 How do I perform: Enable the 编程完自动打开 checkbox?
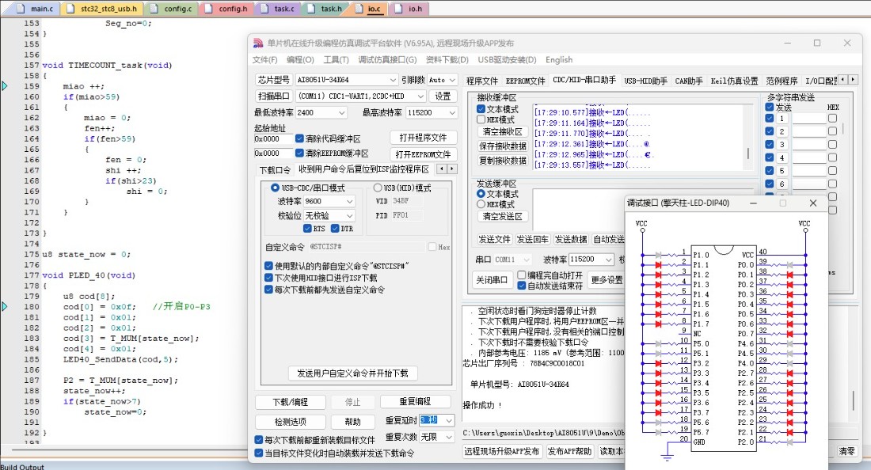(x=522, y=275)
